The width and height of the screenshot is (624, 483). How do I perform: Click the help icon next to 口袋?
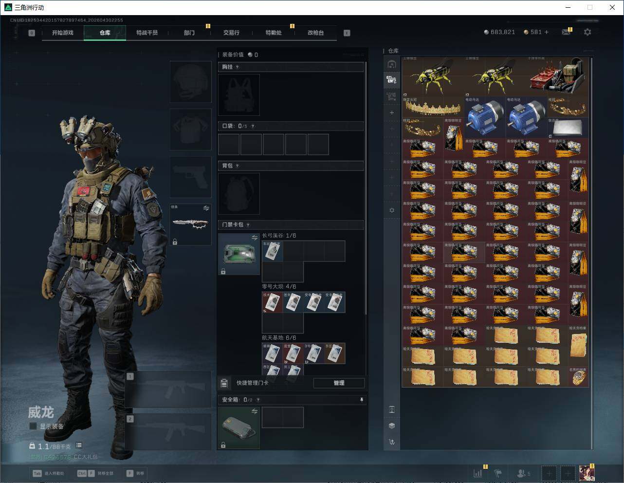(x=253, y=126)
